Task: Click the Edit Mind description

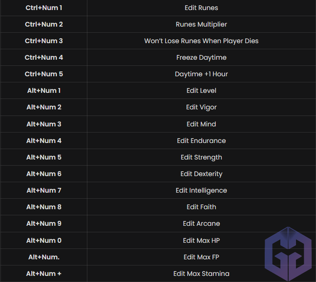Action: click(201, 124)
